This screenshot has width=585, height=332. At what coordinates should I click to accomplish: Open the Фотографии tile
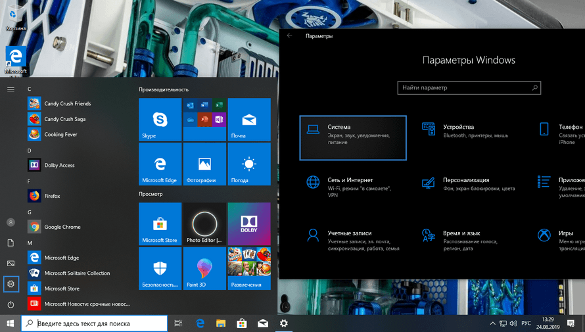(204, 164)
